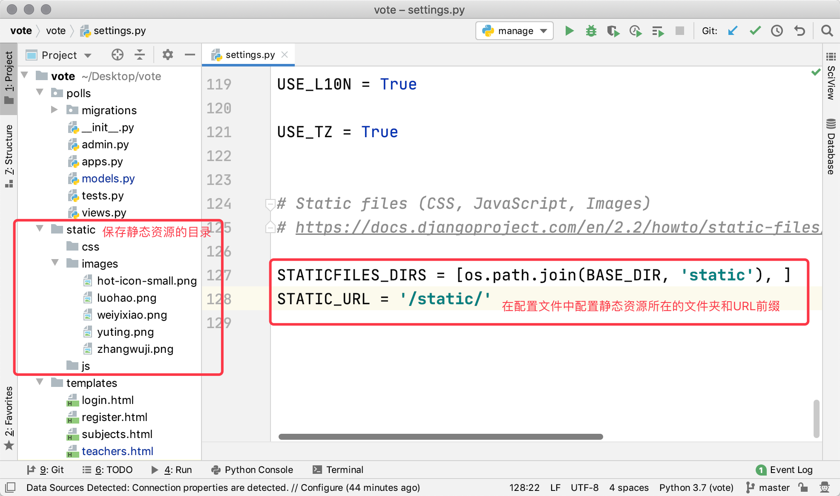
Task: Click locate-in-project crosshair icon
Action: pos(118,55)
